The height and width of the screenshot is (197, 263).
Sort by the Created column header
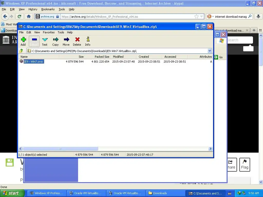pyautogui.click(x=149, y=57)
